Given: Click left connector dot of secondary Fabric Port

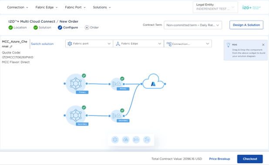Looking at the screenshot, I should pyautogui.click(x=64, y=115).
